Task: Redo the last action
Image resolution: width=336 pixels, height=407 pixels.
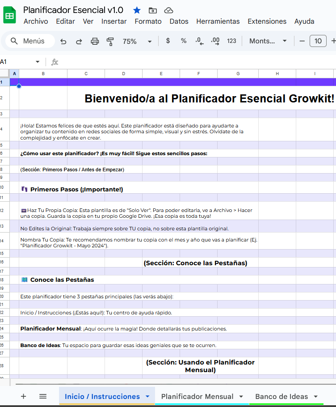Action: [x=79, y=41]
